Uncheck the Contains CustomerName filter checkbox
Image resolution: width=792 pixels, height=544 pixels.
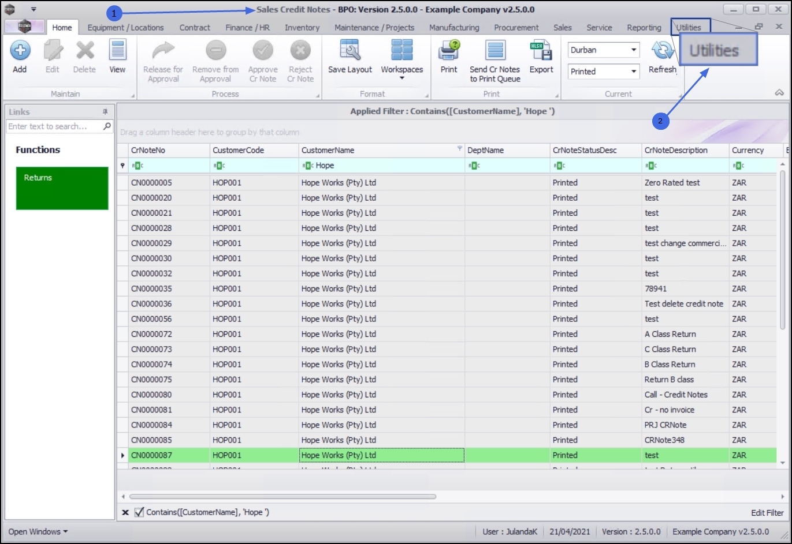pyautogui.click(x=139, y=512)
